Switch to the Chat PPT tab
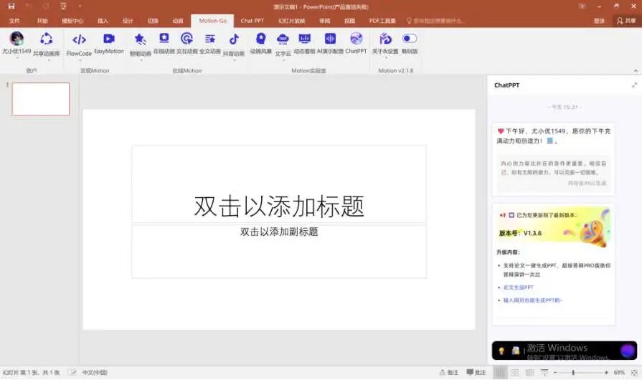 [x=252, y=21]
